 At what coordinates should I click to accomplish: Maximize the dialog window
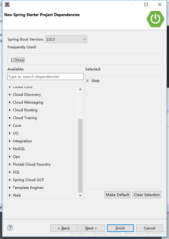pyautogui.click(x=146, y=4)
